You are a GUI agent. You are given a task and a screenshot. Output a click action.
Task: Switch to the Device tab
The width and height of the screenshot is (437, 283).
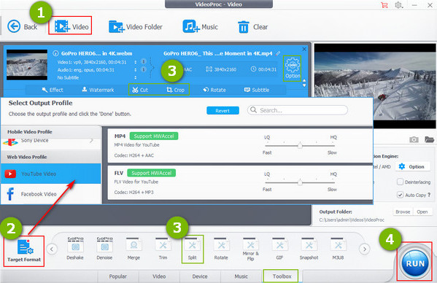point(200,276)
